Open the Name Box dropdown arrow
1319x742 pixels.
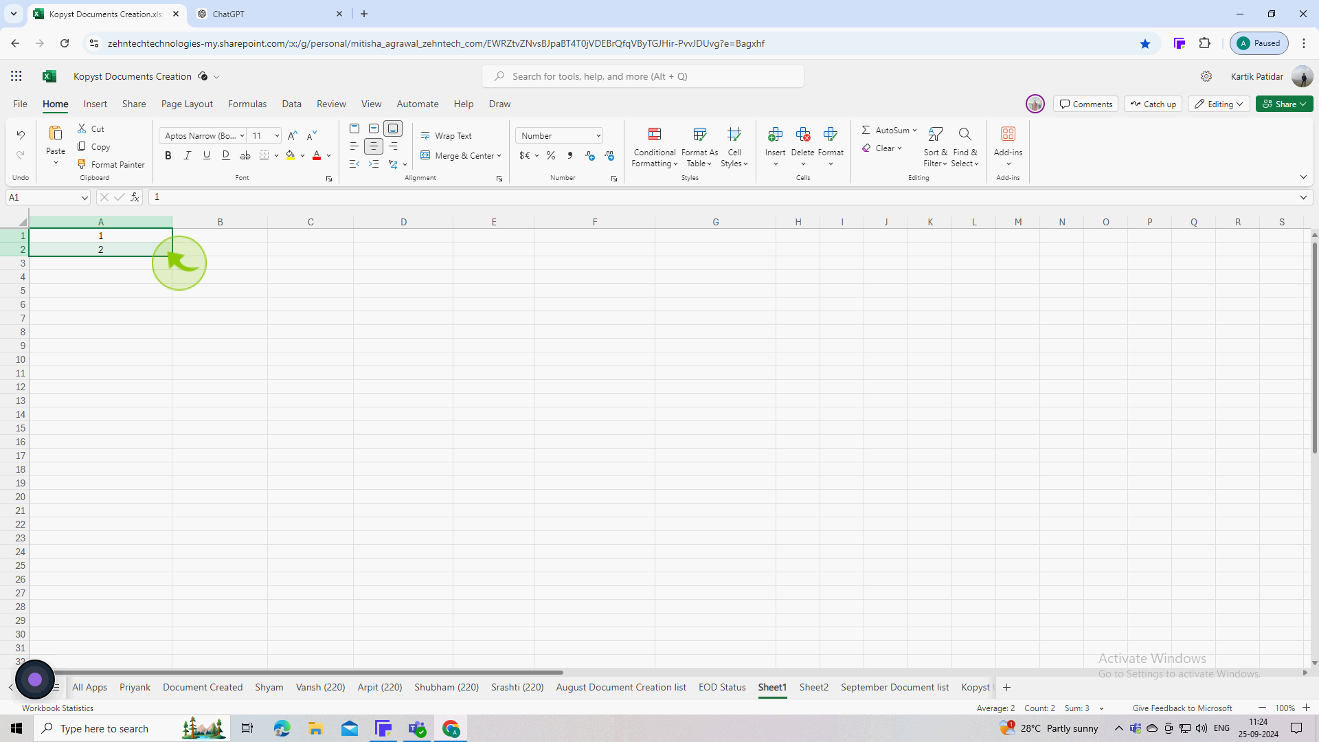(x=84, y=197)
